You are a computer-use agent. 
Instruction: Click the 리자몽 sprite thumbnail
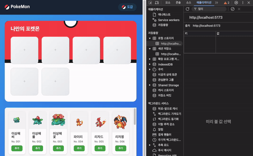click(x=120, y=122)
